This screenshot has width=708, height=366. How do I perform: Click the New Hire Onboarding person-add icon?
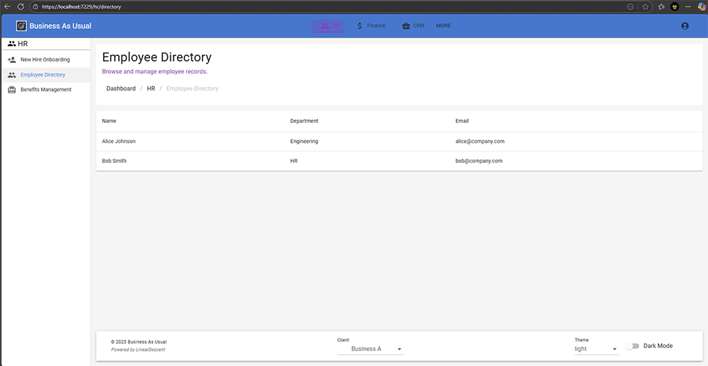point(12,60)
